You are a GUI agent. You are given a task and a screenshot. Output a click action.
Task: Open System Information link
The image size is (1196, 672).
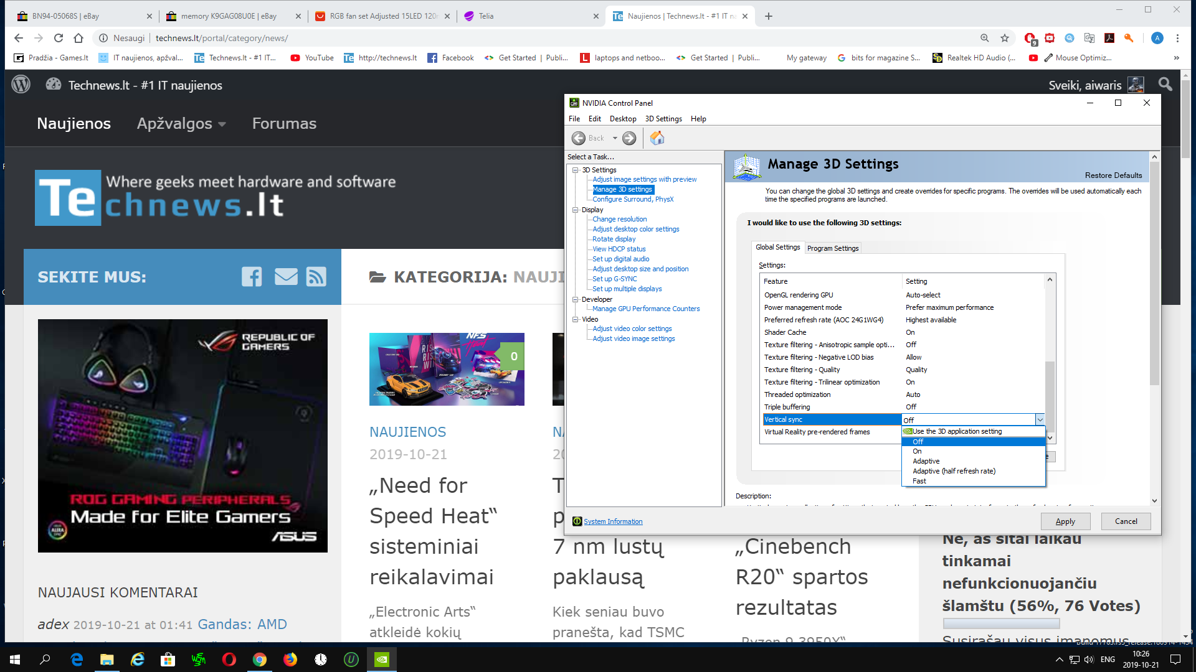613,521
